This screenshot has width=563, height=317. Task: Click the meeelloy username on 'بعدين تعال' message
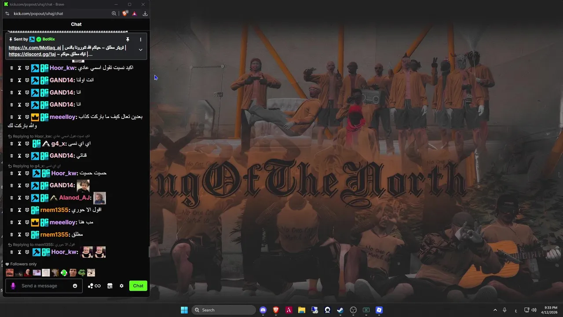[63, 117]
